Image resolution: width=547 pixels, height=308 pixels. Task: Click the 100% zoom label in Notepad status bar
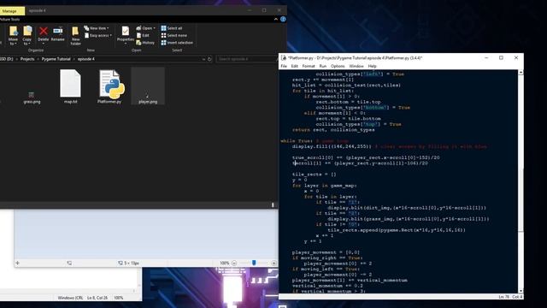[x=118, y=298]
